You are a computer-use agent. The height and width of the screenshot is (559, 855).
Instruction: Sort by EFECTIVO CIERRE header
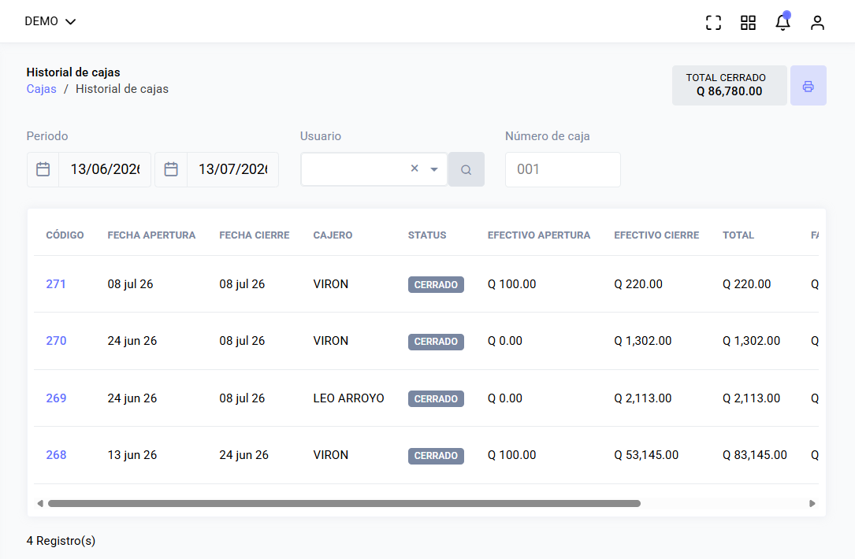tap(656, 235)
